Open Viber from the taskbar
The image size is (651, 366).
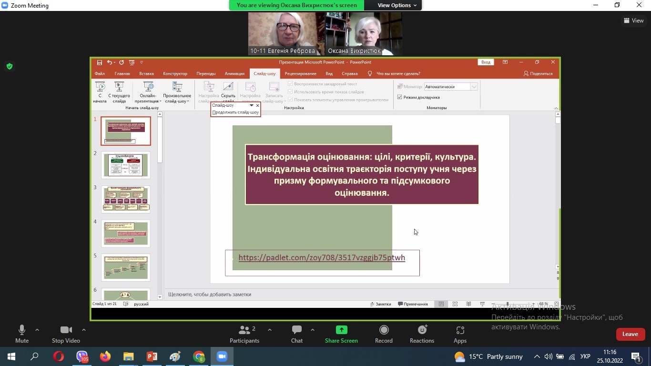82,356
